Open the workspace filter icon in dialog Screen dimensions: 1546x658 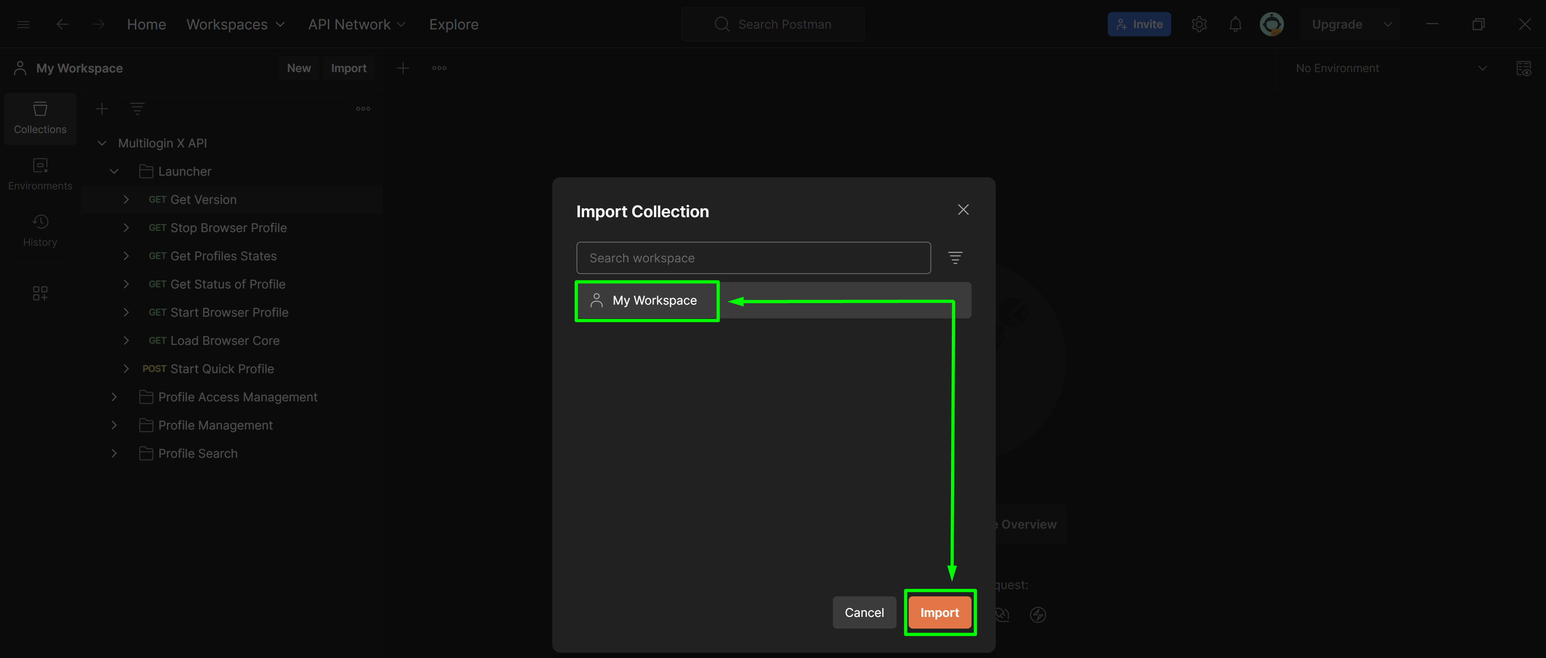[x=955, y=258]
